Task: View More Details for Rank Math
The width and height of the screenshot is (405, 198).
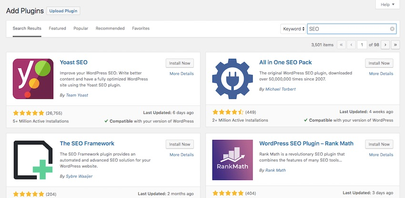Action: coord(381,155)
